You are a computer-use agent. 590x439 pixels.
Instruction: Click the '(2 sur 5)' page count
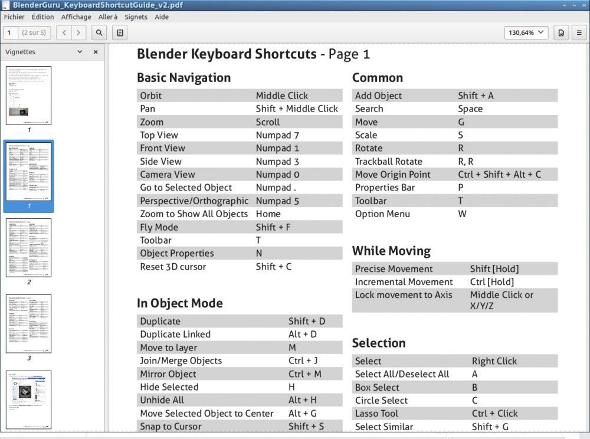pos(34,32)
